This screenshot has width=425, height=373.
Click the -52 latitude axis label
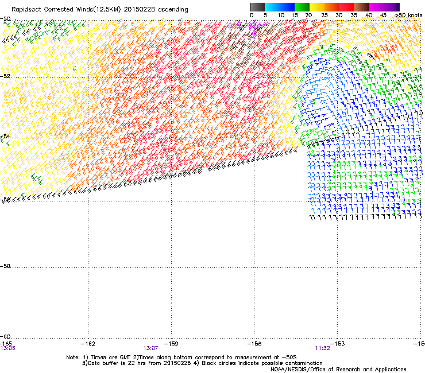[x=5, y=76]
